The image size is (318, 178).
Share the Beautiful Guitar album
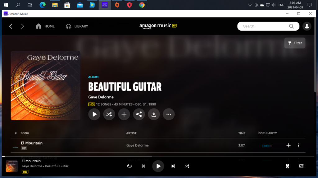click(x=139, y=114)
